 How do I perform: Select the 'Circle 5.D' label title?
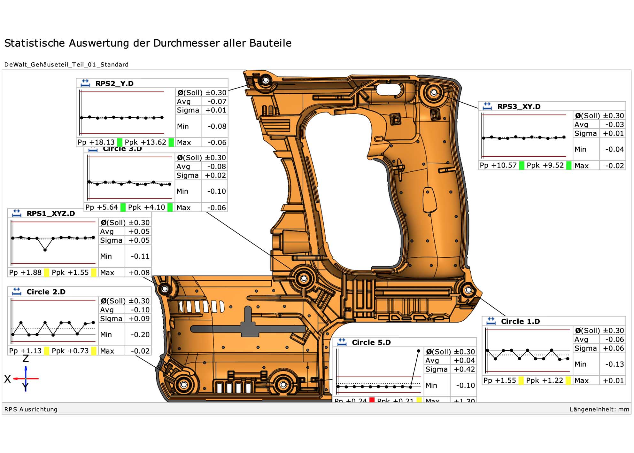tap(371, 342)
